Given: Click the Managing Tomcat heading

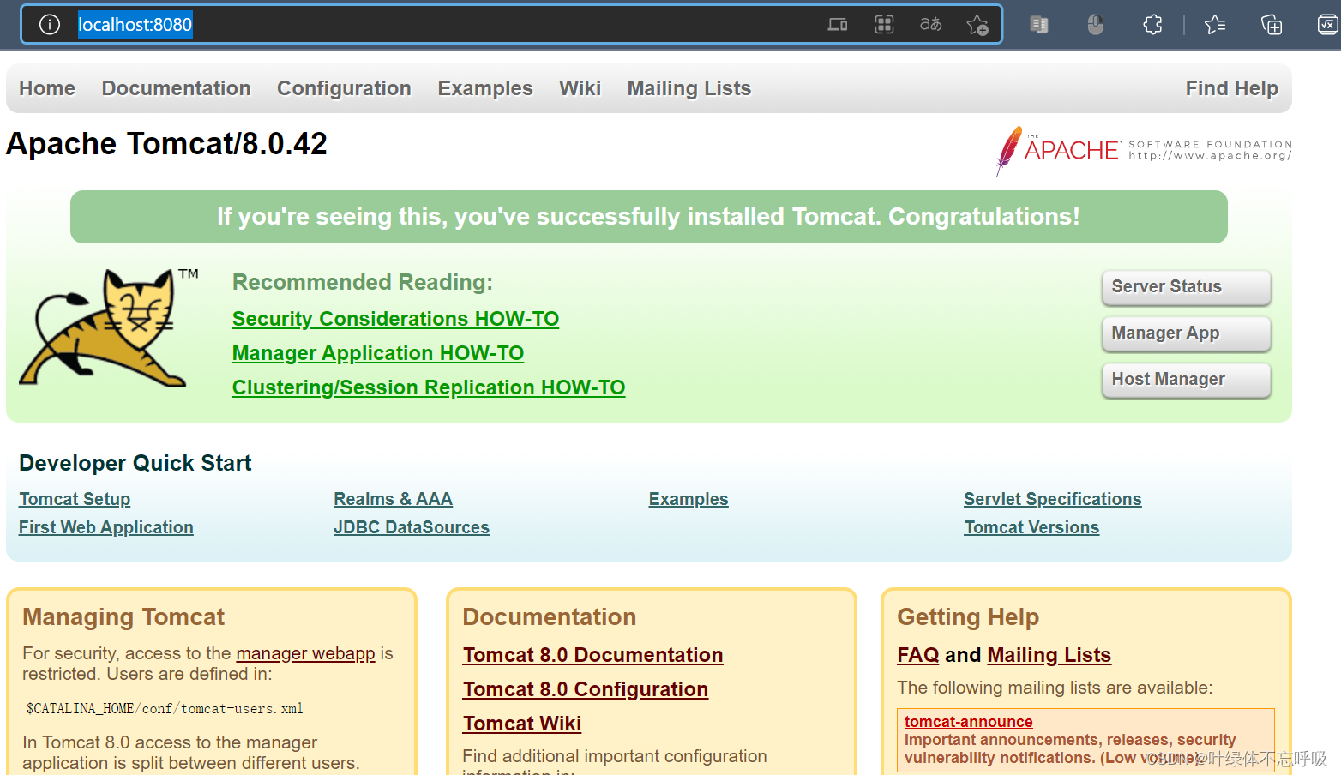Looking at the screenshot, I should click(123, 617).
